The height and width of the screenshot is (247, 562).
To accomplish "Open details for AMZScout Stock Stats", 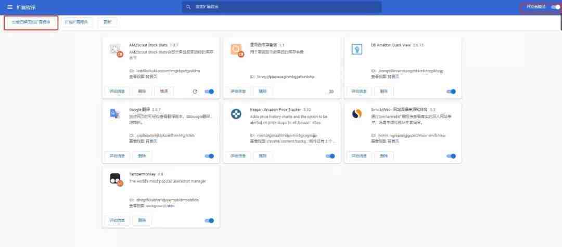I will click(117, 92).
